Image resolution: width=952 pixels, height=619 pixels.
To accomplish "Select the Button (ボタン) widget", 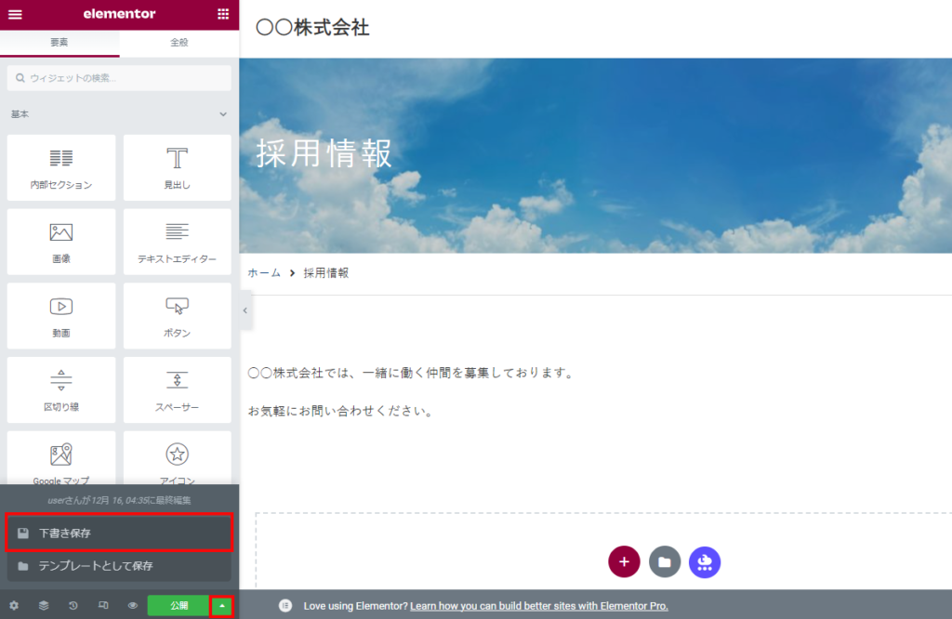I will tap(178, 316).
